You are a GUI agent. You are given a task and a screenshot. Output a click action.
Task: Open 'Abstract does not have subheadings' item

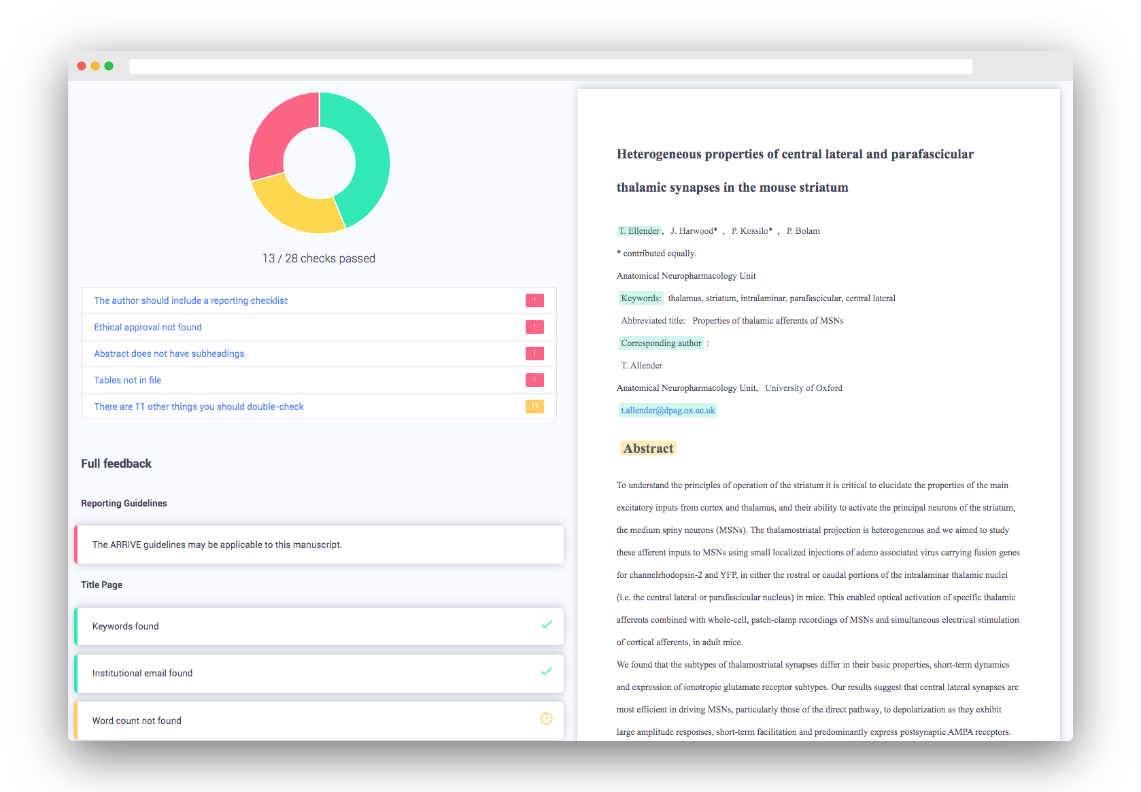[x=169, y=354]
